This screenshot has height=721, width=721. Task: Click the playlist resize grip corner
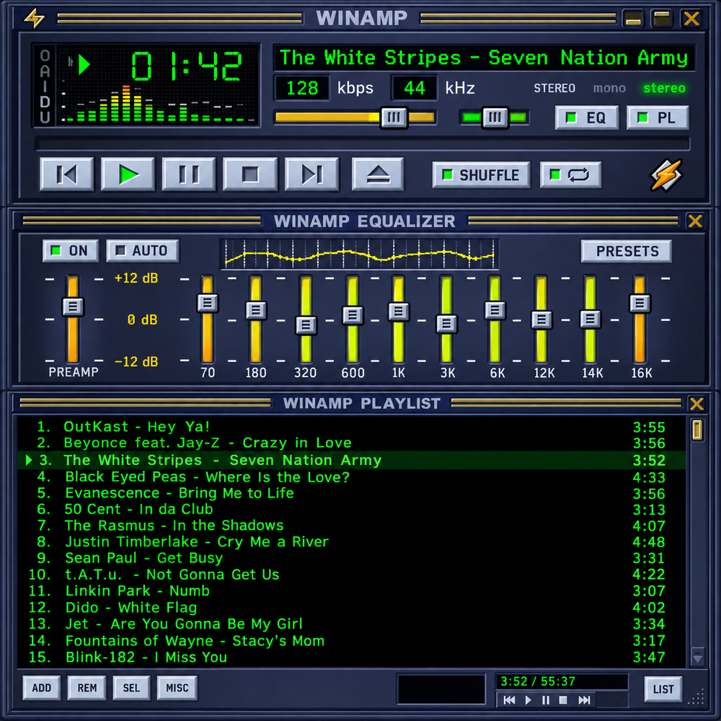click(x=698, y=697)
